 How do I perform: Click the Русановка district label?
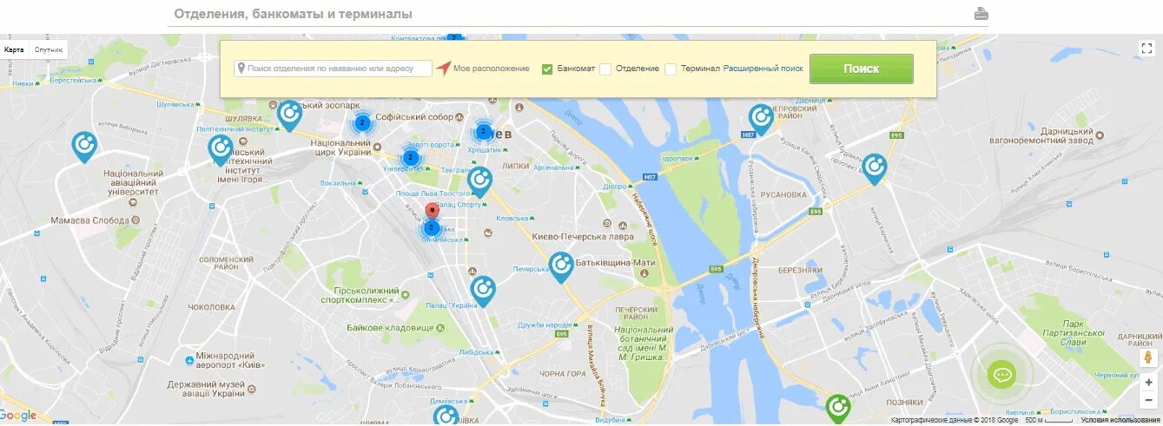783,194
